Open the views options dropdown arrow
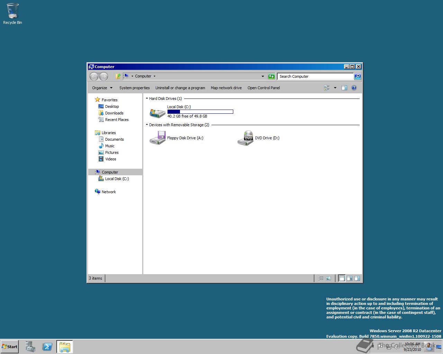Screen dimensions: 443x354 [x=335, y=88]
